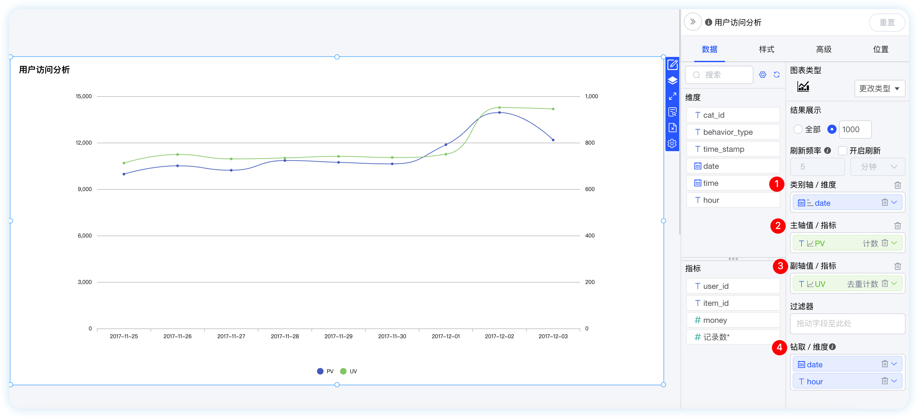Screen dimensions: 918x418
Task: Click the layers icon on chart toolbar
Action: coord(672,80)
